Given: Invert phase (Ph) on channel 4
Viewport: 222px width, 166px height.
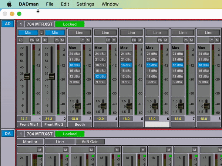Looking at the screenshot, I should 108,40.
